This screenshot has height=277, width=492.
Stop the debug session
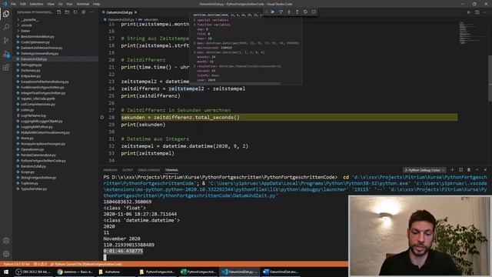point(314,12)
